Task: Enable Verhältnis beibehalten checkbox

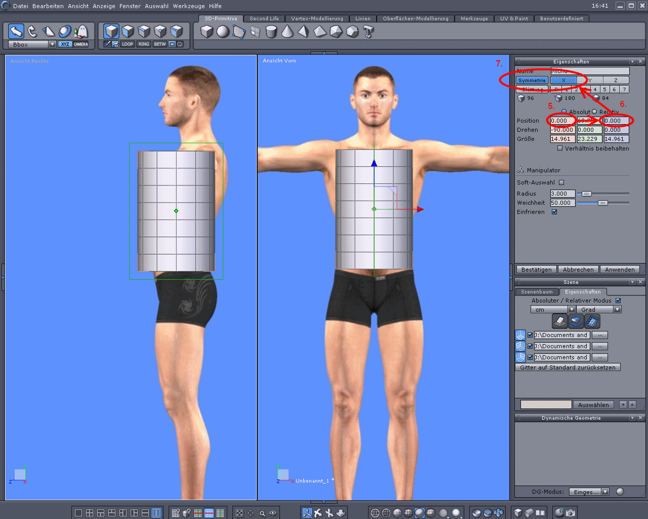Action: point(560,149)
